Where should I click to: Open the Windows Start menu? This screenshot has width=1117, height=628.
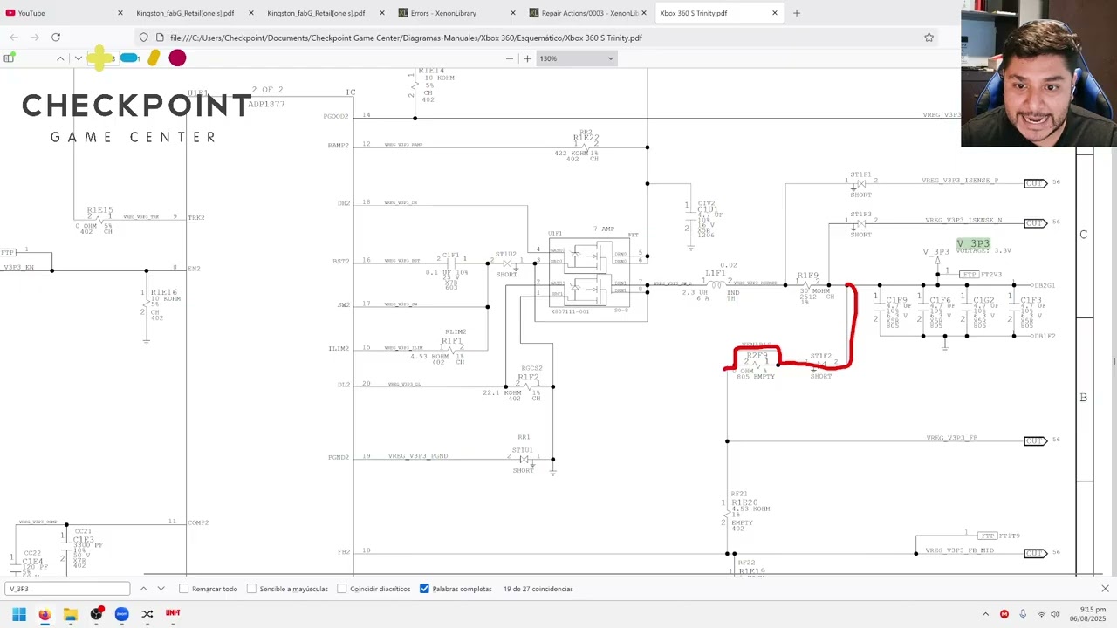pos(19,613)
